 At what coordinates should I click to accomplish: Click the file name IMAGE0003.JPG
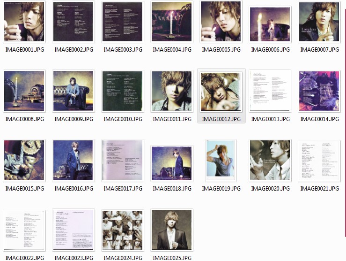point(123,50)
